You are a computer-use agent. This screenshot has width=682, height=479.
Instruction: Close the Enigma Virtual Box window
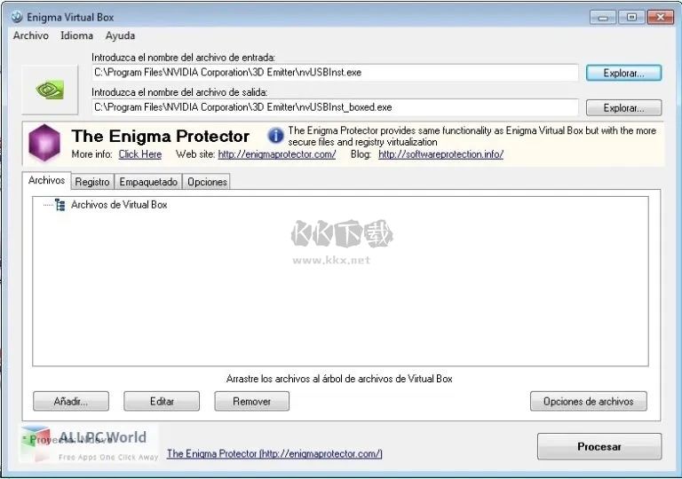(x=661, y=18)
